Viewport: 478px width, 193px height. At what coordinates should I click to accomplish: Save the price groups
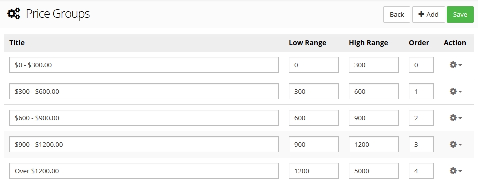[x=460, y=14]
